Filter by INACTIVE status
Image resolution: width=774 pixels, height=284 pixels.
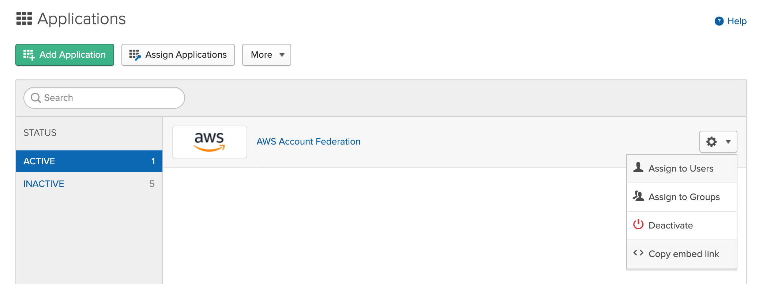(44, 184)
